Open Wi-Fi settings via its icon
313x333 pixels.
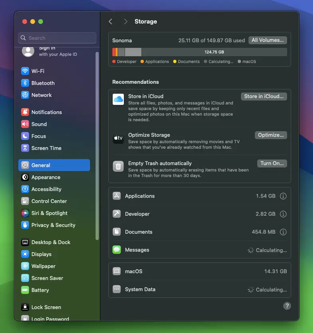[x=25, y=71]
